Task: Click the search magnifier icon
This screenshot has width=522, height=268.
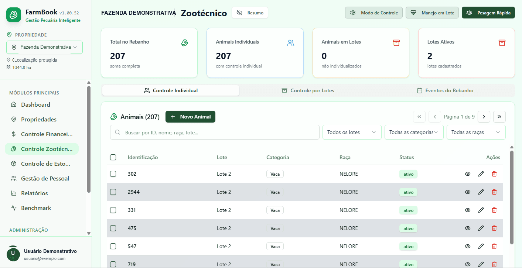Action: 117,132
